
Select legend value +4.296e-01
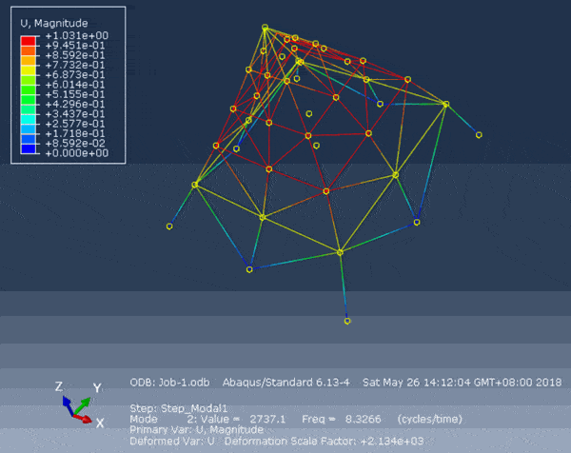click(x=74, y=105)
